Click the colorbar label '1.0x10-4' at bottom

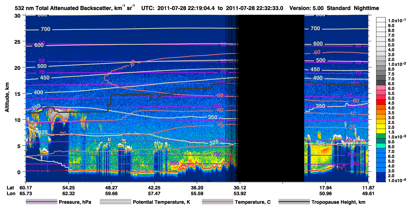(x=397, y=181)
